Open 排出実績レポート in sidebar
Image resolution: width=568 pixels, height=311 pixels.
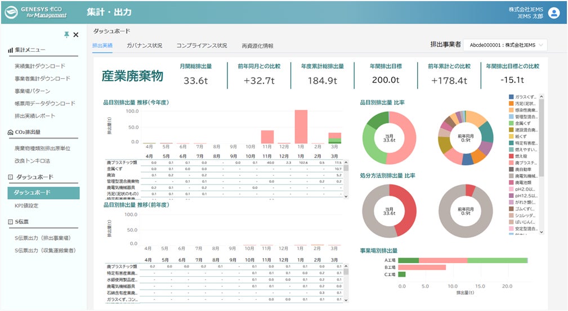pyautogui.click(x=35, y=116)
